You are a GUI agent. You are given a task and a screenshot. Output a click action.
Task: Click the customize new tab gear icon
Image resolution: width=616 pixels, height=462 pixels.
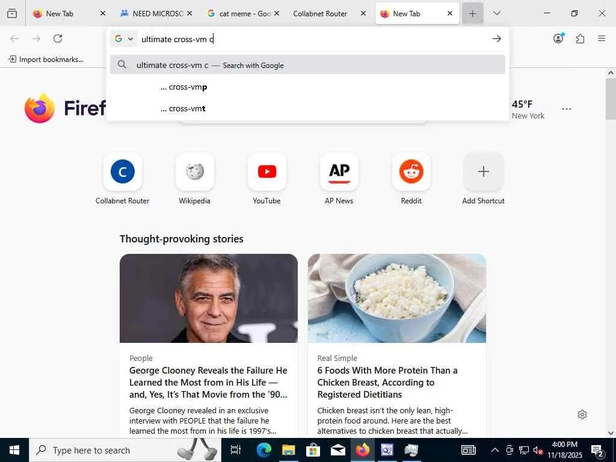coord(582,414)
